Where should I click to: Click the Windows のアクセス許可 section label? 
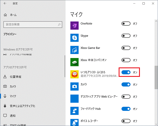(x=18, y=49)
